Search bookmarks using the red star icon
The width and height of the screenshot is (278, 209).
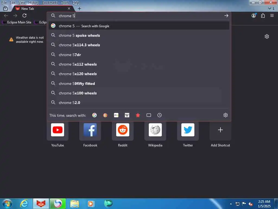coord(138,115)
